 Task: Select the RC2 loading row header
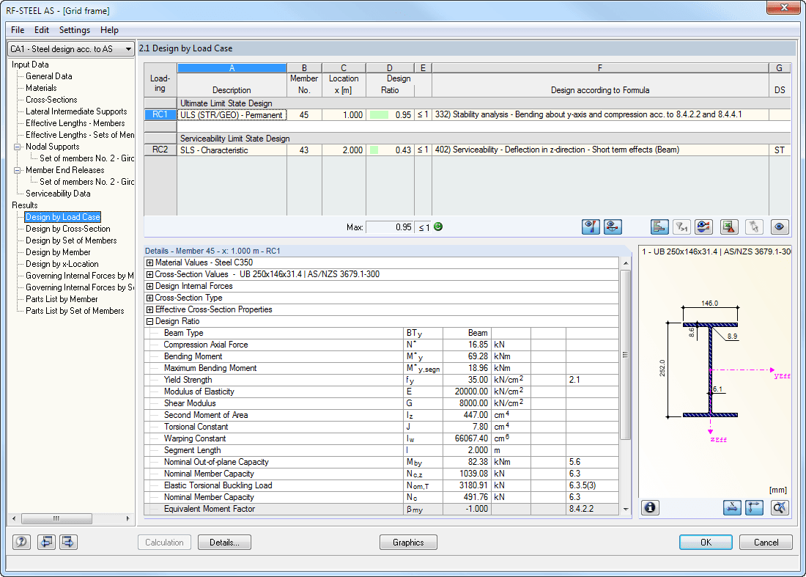tap(160, 150)
